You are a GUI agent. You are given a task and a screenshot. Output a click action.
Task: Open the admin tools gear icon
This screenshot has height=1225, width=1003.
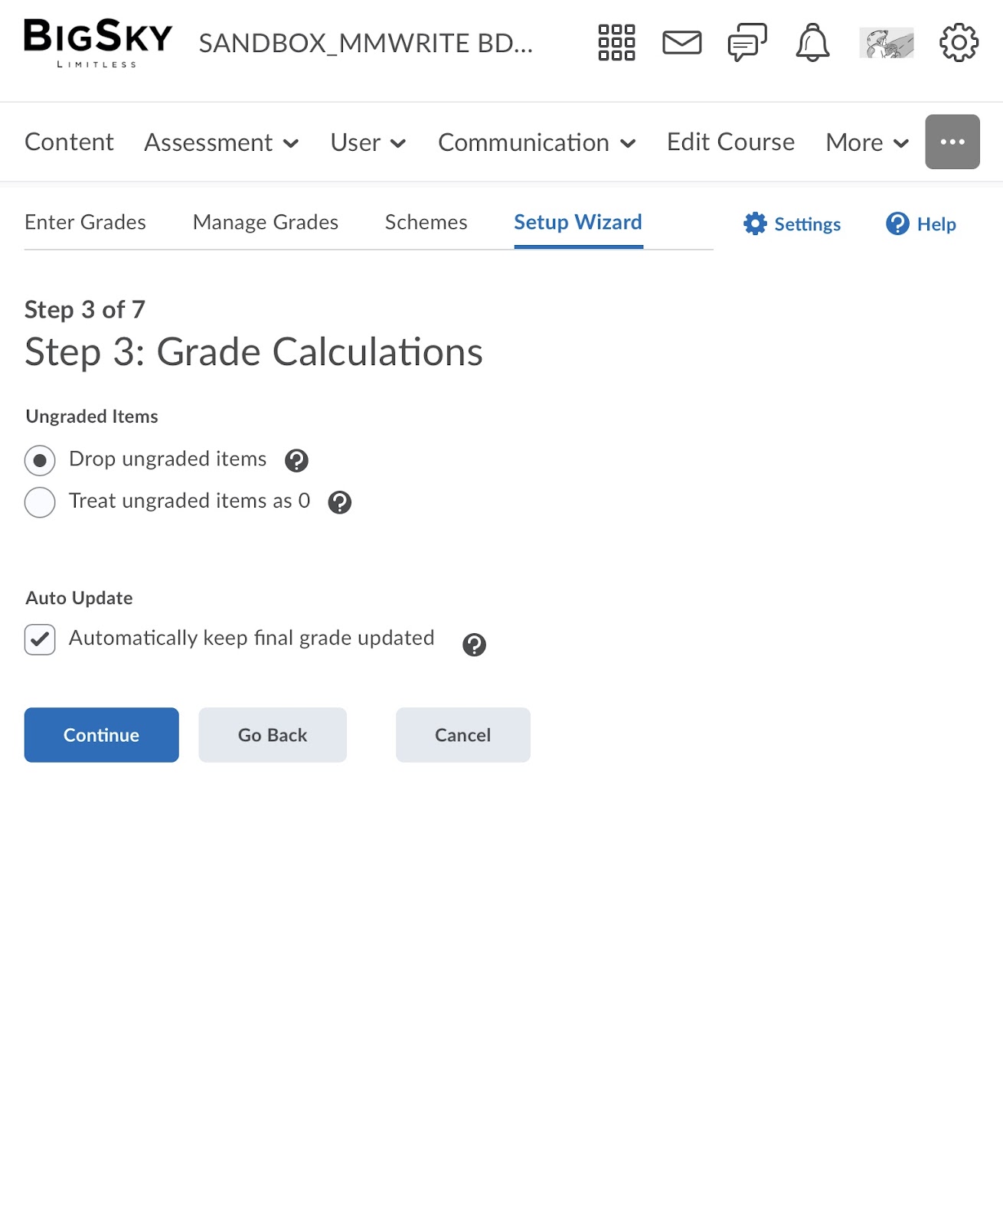coord(959,43)
